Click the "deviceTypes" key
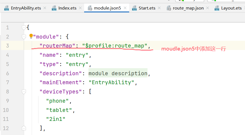This screenshot has width=245, height=135. click(61, 92)
